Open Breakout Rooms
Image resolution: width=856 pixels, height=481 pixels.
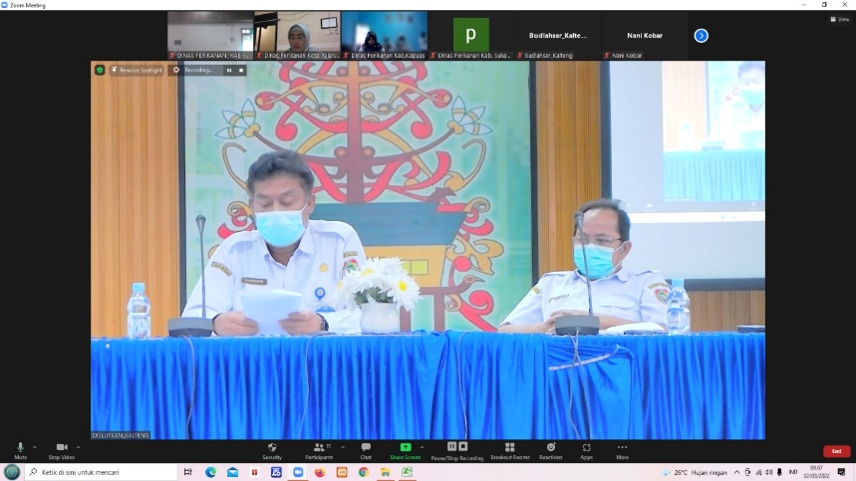tap(509, 449)
